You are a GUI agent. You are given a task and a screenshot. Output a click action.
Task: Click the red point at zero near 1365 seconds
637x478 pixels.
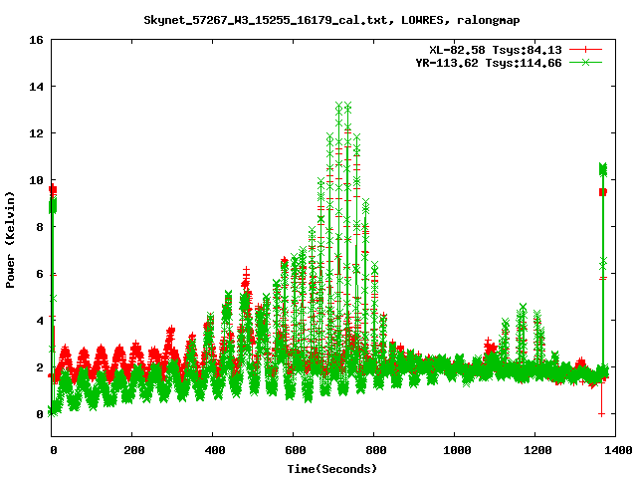pos(601,414)
